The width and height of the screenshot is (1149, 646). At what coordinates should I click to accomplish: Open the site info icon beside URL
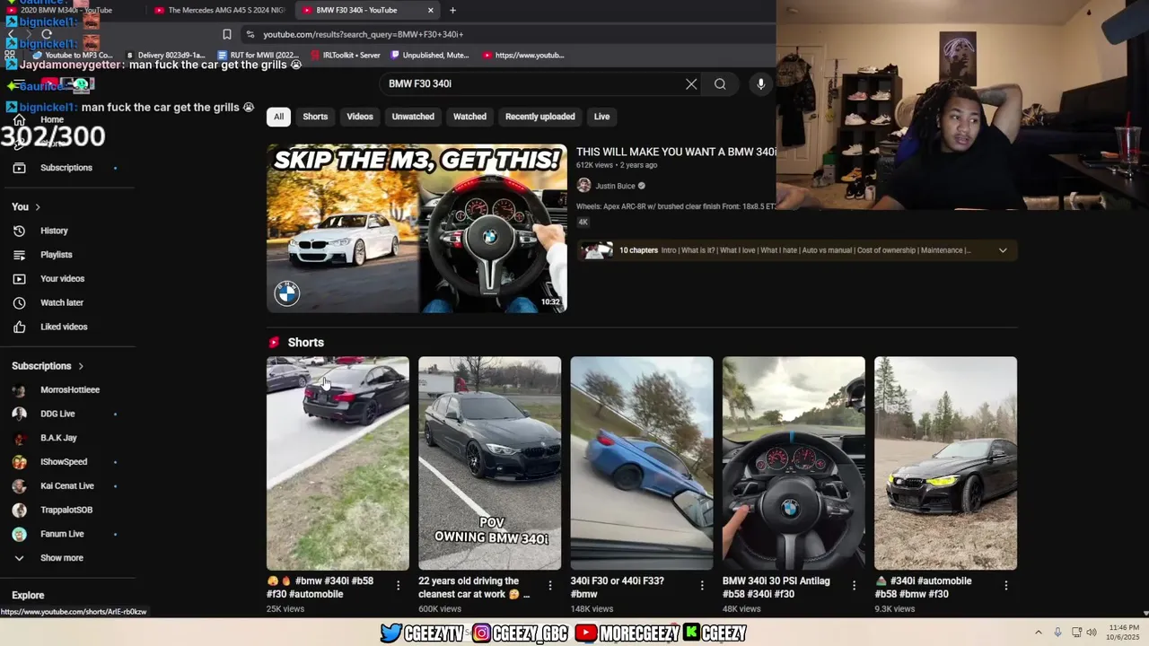point(249,34)
